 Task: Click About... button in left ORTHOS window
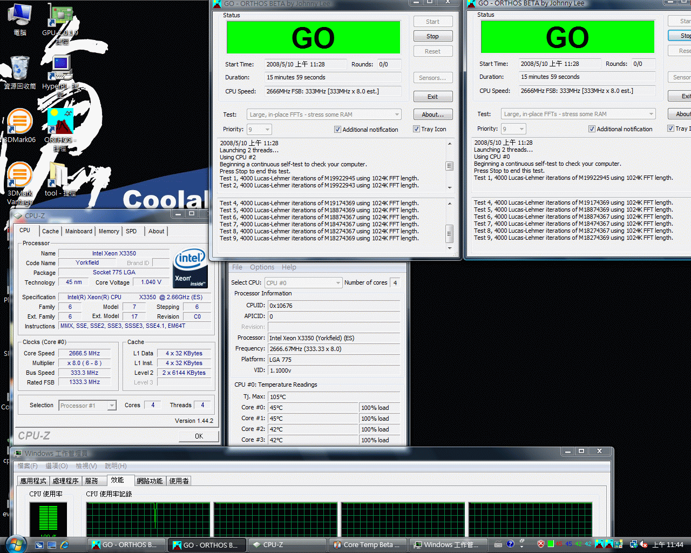(433, 114)
